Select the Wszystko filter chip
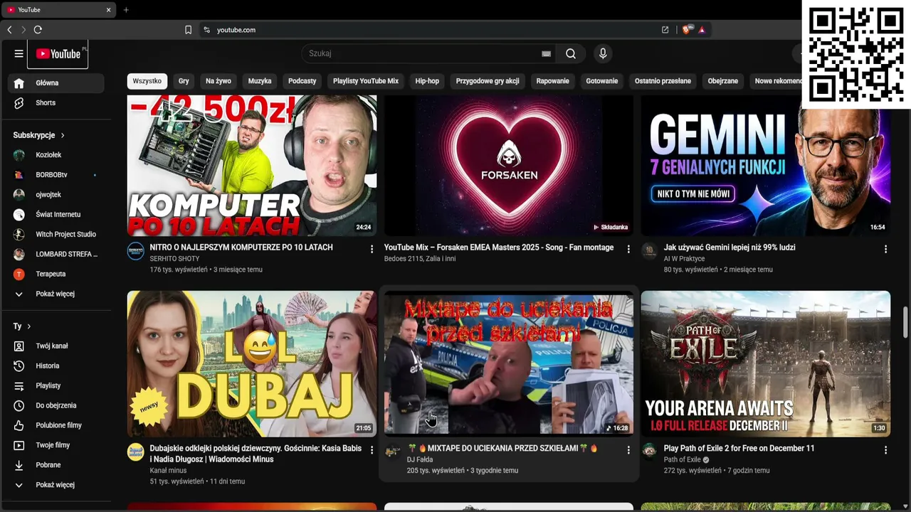Viewport: 911px width, 512px height. [x=147, y=81]
